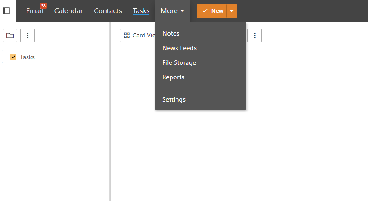Open three-dot menu in task list toolbar
The image size is (368, 201).
[x=255, y=36]
